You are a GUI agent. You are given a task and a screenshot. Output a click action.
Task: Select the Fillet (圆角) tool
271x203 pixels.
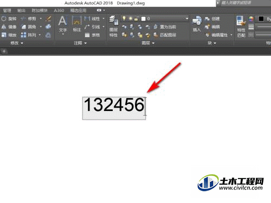pyautogui.click(x=29, y=27)
